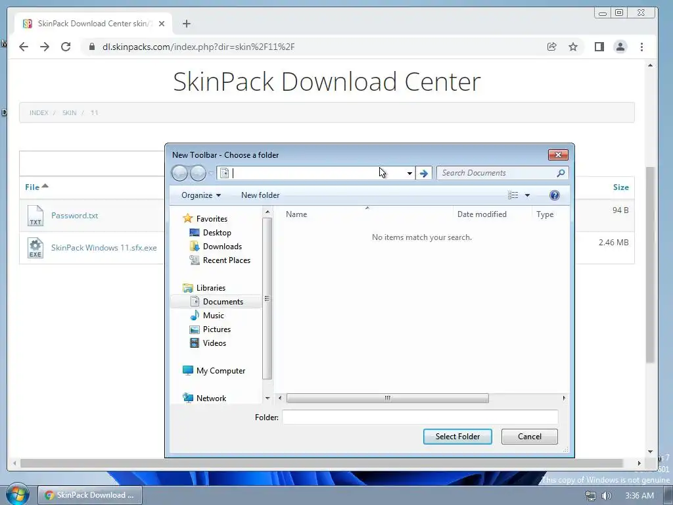Click the dialog Back navigation button
This screenshot has height=505, width=673.
[x=179, y=173]
